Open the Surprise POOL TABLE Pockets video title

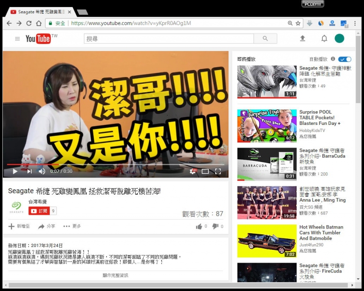pyautogui.click(x=319, y=117)
